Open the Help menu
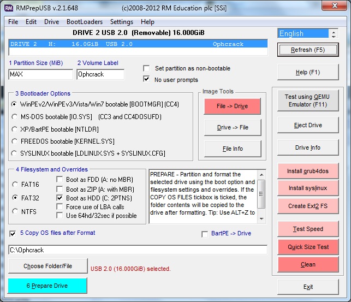Image resolution: width=351 pixels, height=302 pixels. [147, 22]
